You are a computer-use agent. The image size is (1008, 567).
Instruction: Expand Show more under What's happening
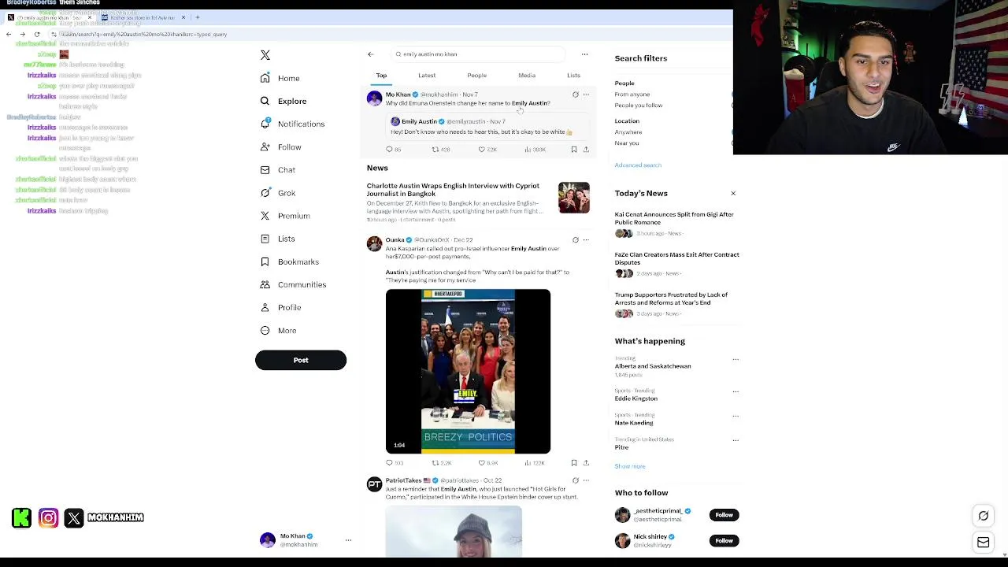(x=630, y=466)
